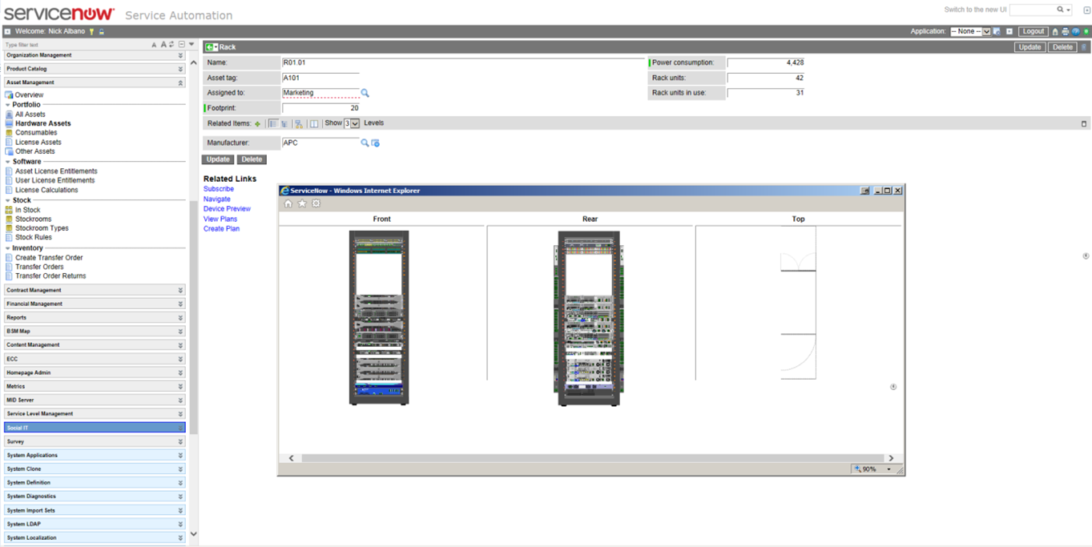Screen dimensions: 1092x547
Task: Open the Application None dropdown
Action: 971,31
